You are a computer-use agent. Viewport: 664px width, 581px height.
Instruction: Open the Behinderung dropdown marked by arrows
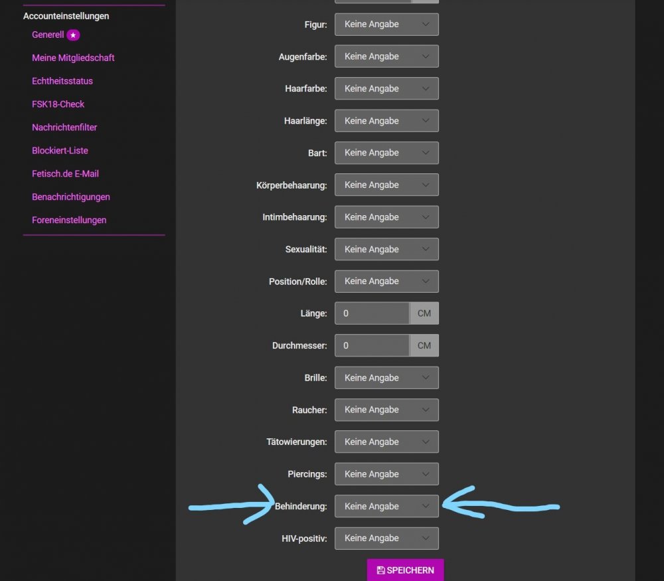[x=386, y=506]
